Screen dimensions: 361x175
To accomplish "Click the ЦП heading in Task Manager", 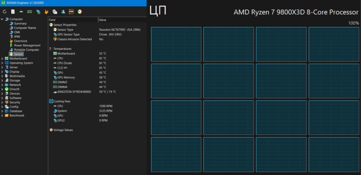I will tap(158, 10).
